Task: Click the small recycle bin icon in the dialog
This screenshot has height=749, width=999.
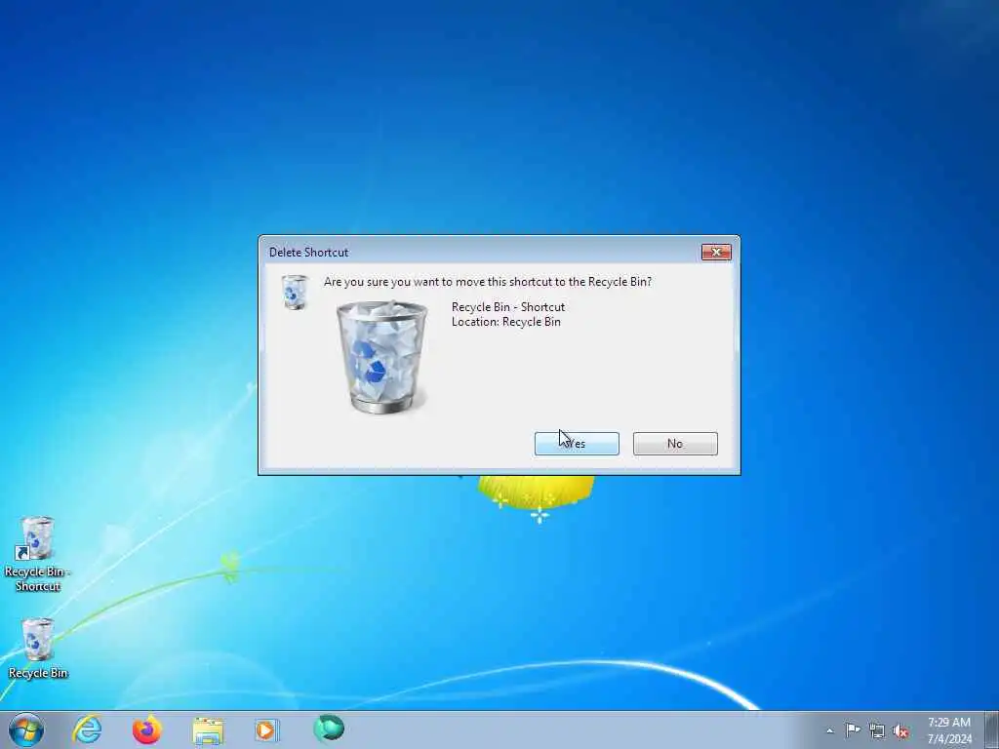Action: tap(295, 292)
